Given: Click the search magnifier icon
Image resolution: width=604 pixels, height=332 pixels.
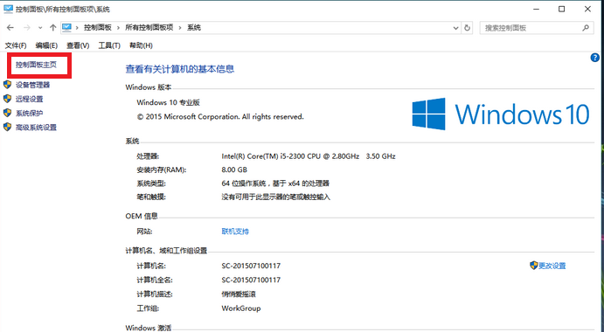Looking at the screenshot, I should click(586, 28).
